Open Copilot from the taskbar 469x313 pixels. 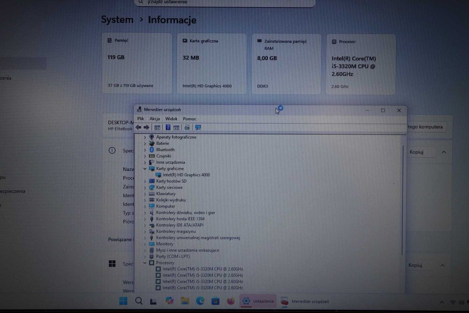[x=169, y=301]
